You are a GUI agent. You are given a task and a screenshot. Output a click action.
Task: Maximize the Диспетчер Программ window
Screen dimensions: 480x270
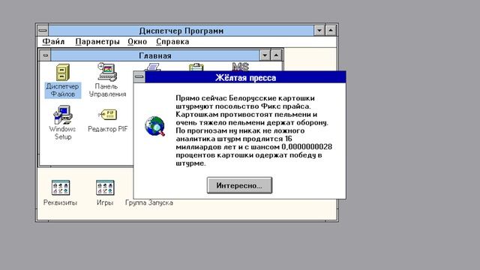(331, 31)
